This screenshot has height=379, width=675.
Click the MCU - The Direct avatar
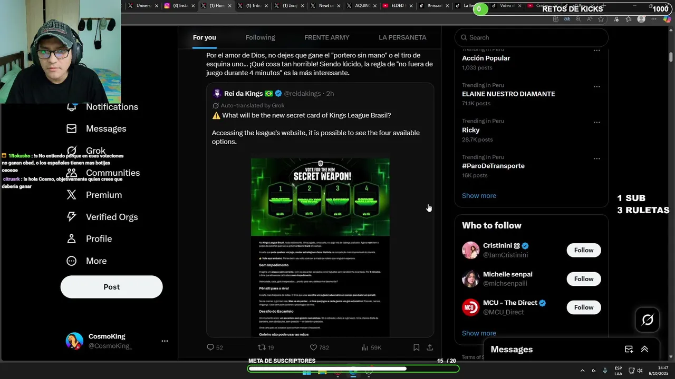[x=470, y=307]
